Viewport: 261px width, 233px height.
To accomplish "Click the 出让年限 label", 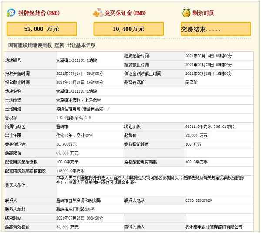I will pyautogui.click(x=13, y=136).
